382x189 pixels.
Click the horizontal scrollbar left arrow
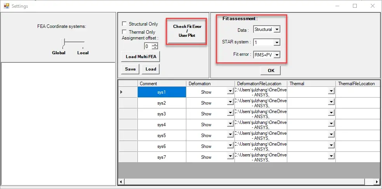pos(121,182)
